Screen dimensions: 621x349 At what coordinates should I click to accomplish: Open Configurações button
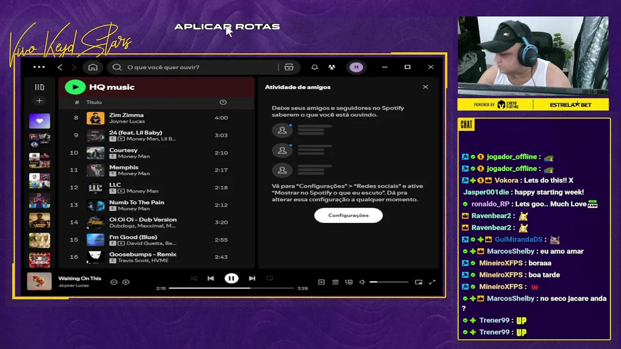point(348,215)
